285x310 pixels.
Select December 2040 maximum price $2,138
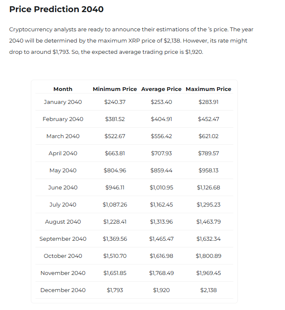208,290
